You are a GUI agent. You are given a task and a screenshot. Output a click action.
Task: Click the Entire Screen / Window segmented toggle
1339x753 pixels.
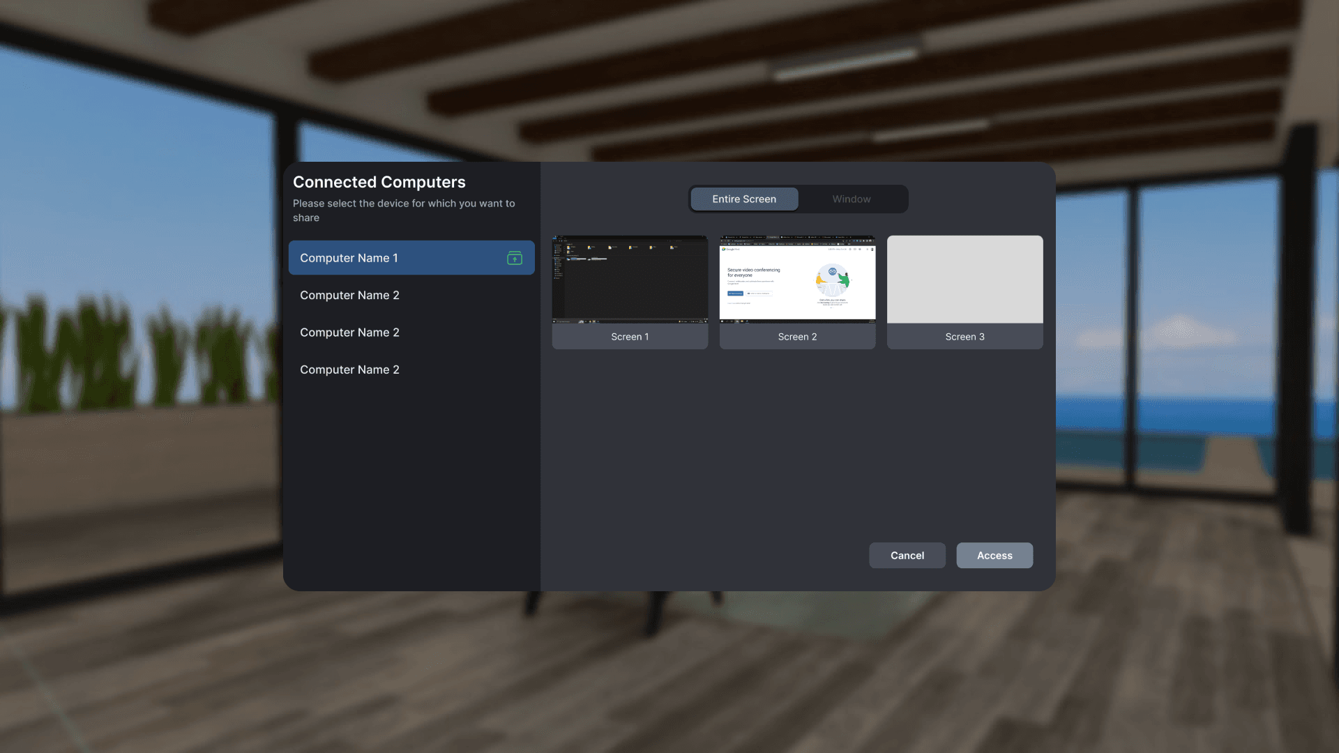pyautogui.click(x=798, y=199)
